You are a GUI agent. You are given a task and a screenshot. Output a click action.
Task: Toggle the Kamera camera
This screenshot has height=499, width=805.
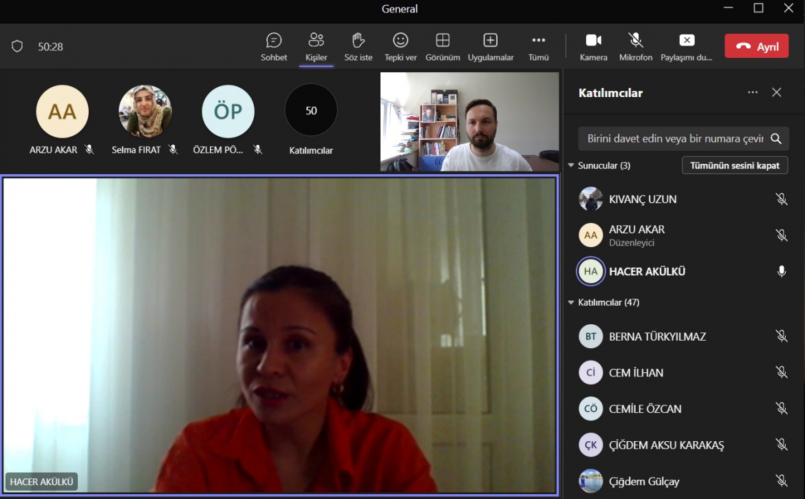594,47
